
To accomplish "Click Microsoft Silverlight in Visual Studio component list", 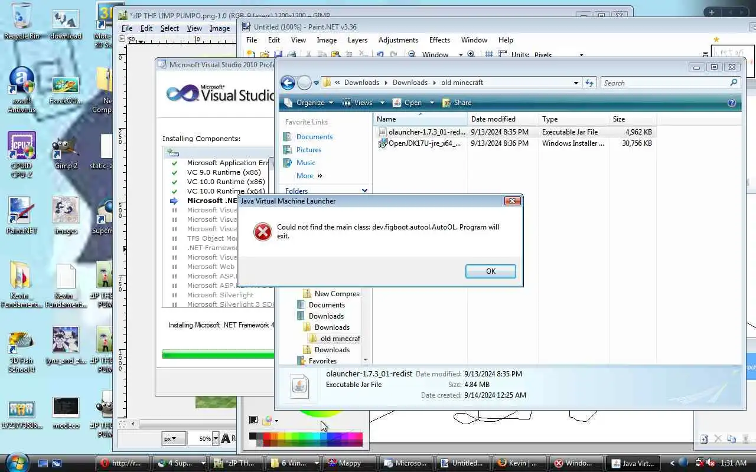I will (x=220, y=295).
